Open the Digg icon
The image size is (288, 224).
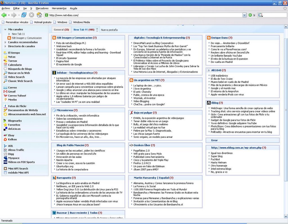(x=5, y=154)
